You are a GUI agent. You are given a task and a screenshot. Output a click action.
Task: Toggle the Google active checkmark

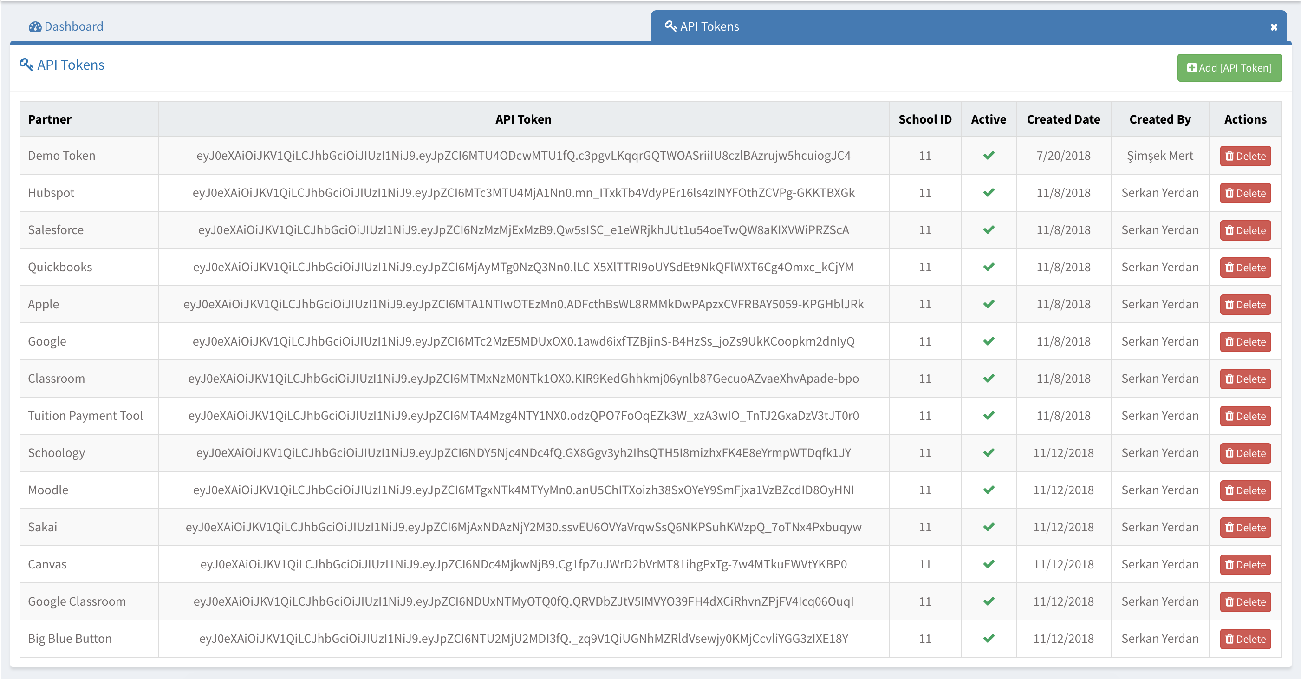point(989,341)
